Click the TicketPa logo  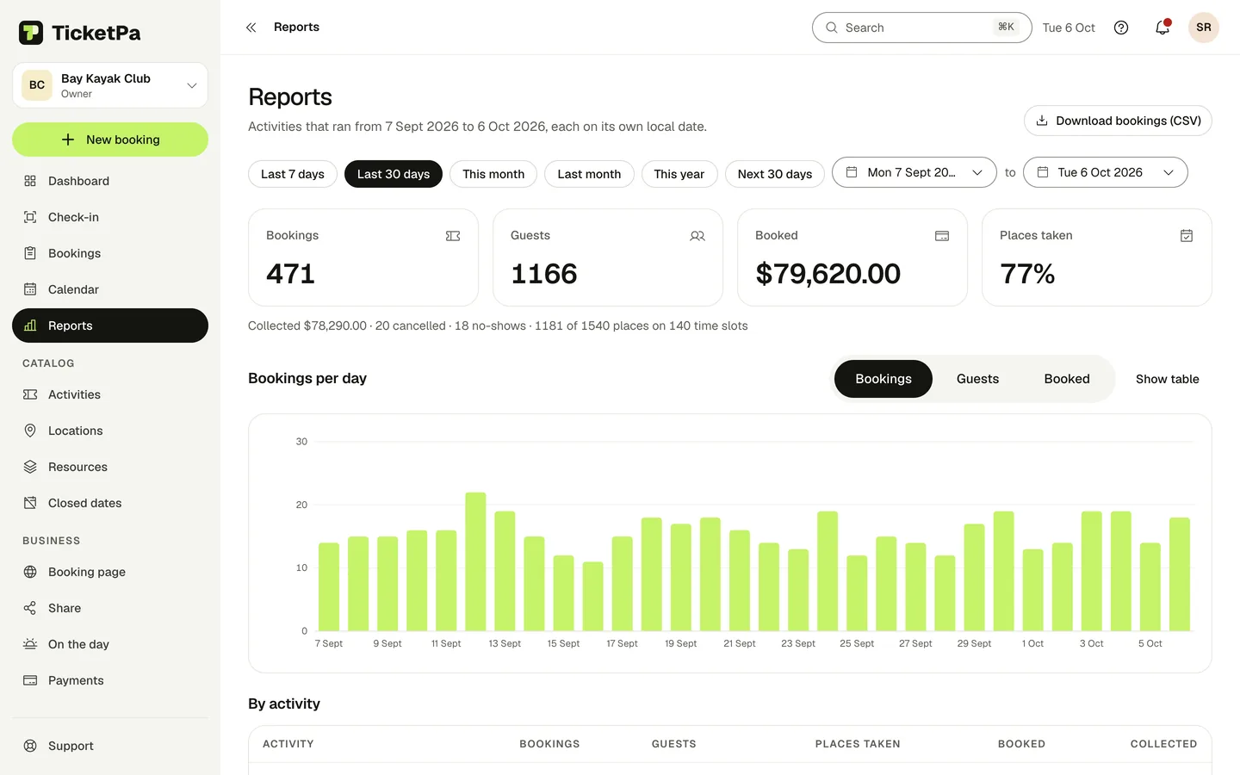[79, 33]
